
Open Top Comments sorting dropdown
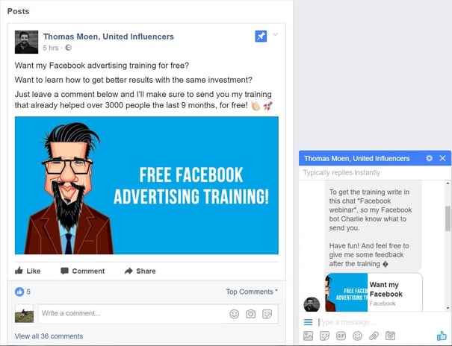click(252, 292)
